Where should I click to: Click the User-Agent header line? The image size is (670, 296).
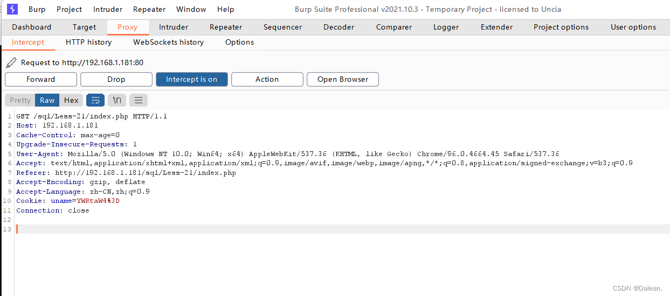click(288, 154)
